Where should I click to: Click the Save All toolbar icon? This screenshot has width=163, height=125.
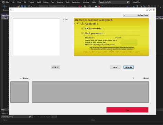point(25,6)
